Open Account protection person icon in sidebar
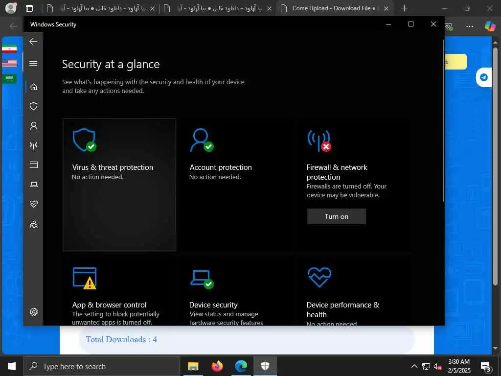The height and width of the screenshot is (376, 501). (x=34, y=126)
